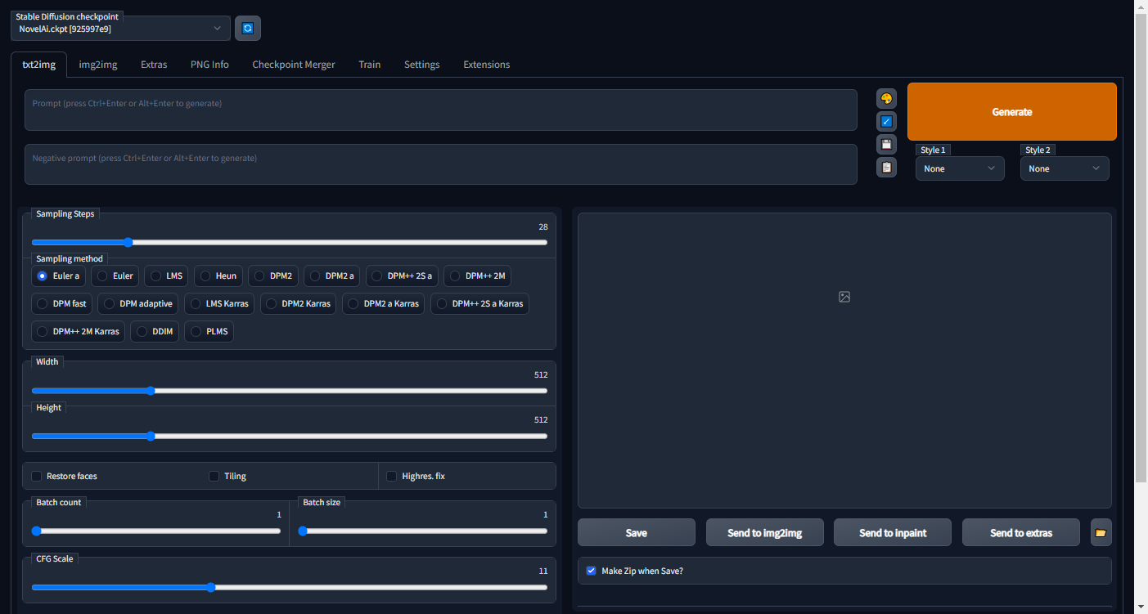The width and height of the screenshot is (1148, 614).
Task: Click the artist palette icon button
Action: [x=886, y=99]
